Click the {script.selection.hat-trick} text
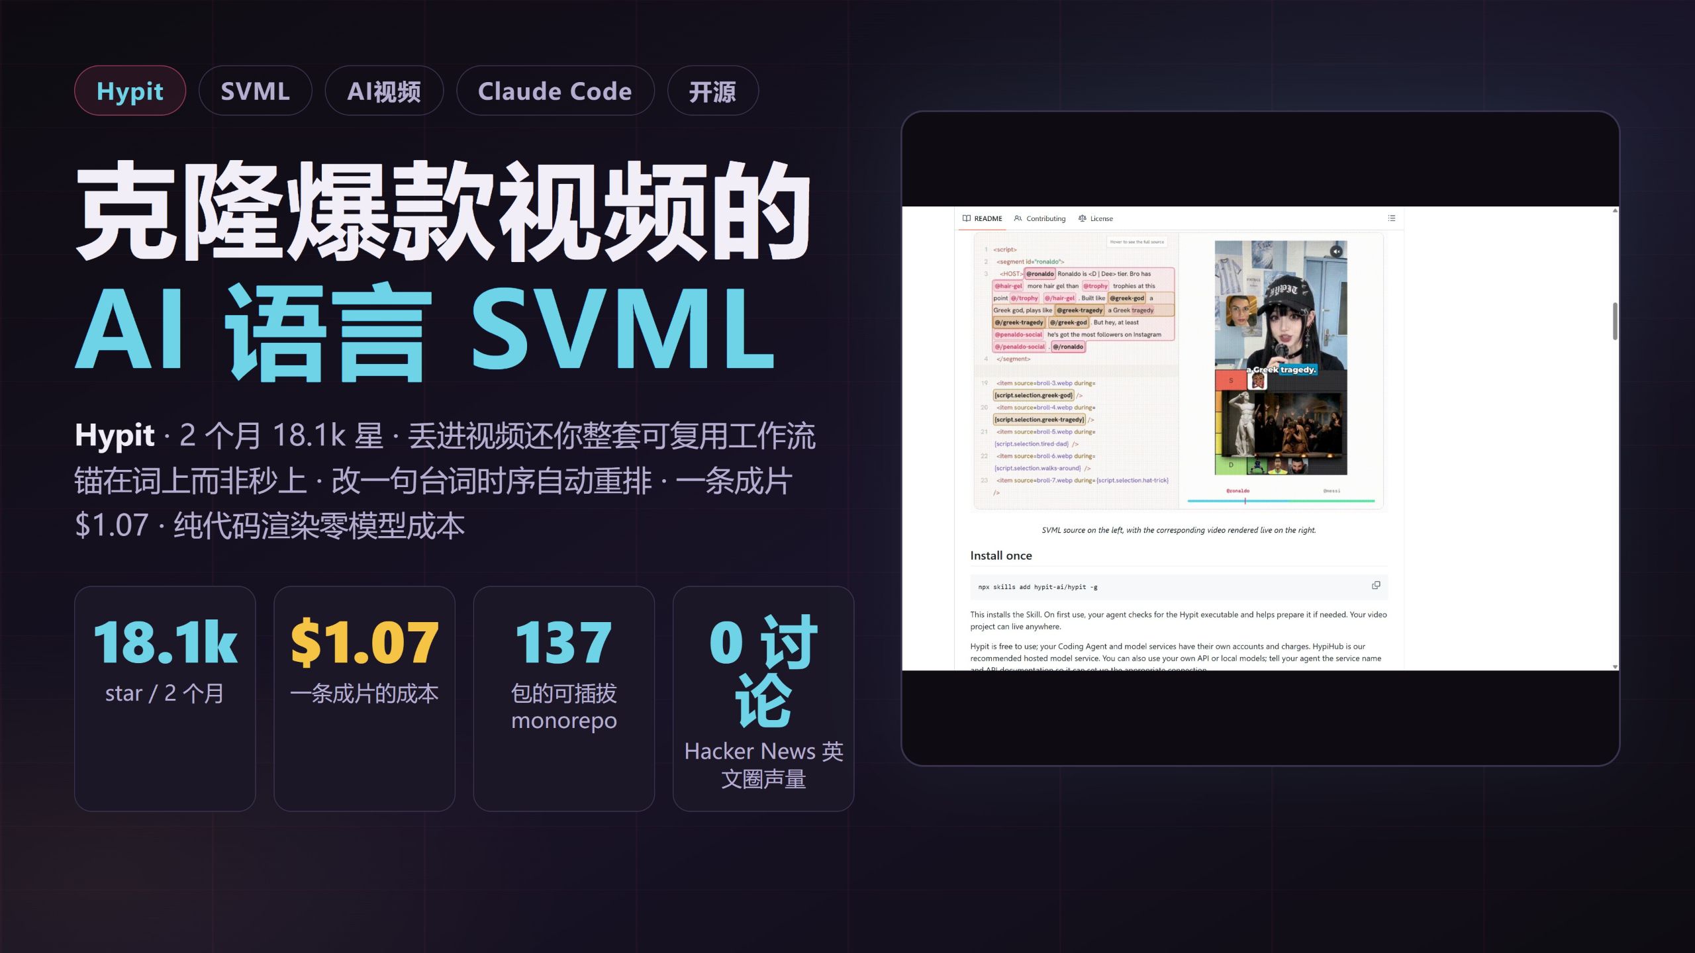1695x953 pixels. pos(1132,480)
